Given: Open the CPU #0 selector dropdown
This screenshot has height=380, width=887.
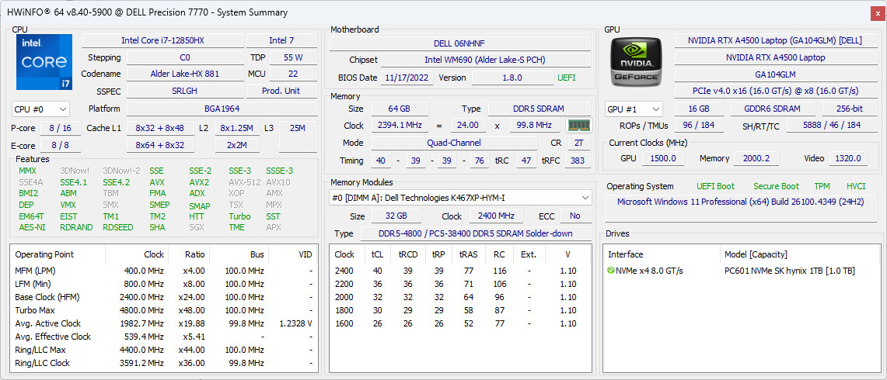Looking at the screenshot, I should 40,109.
